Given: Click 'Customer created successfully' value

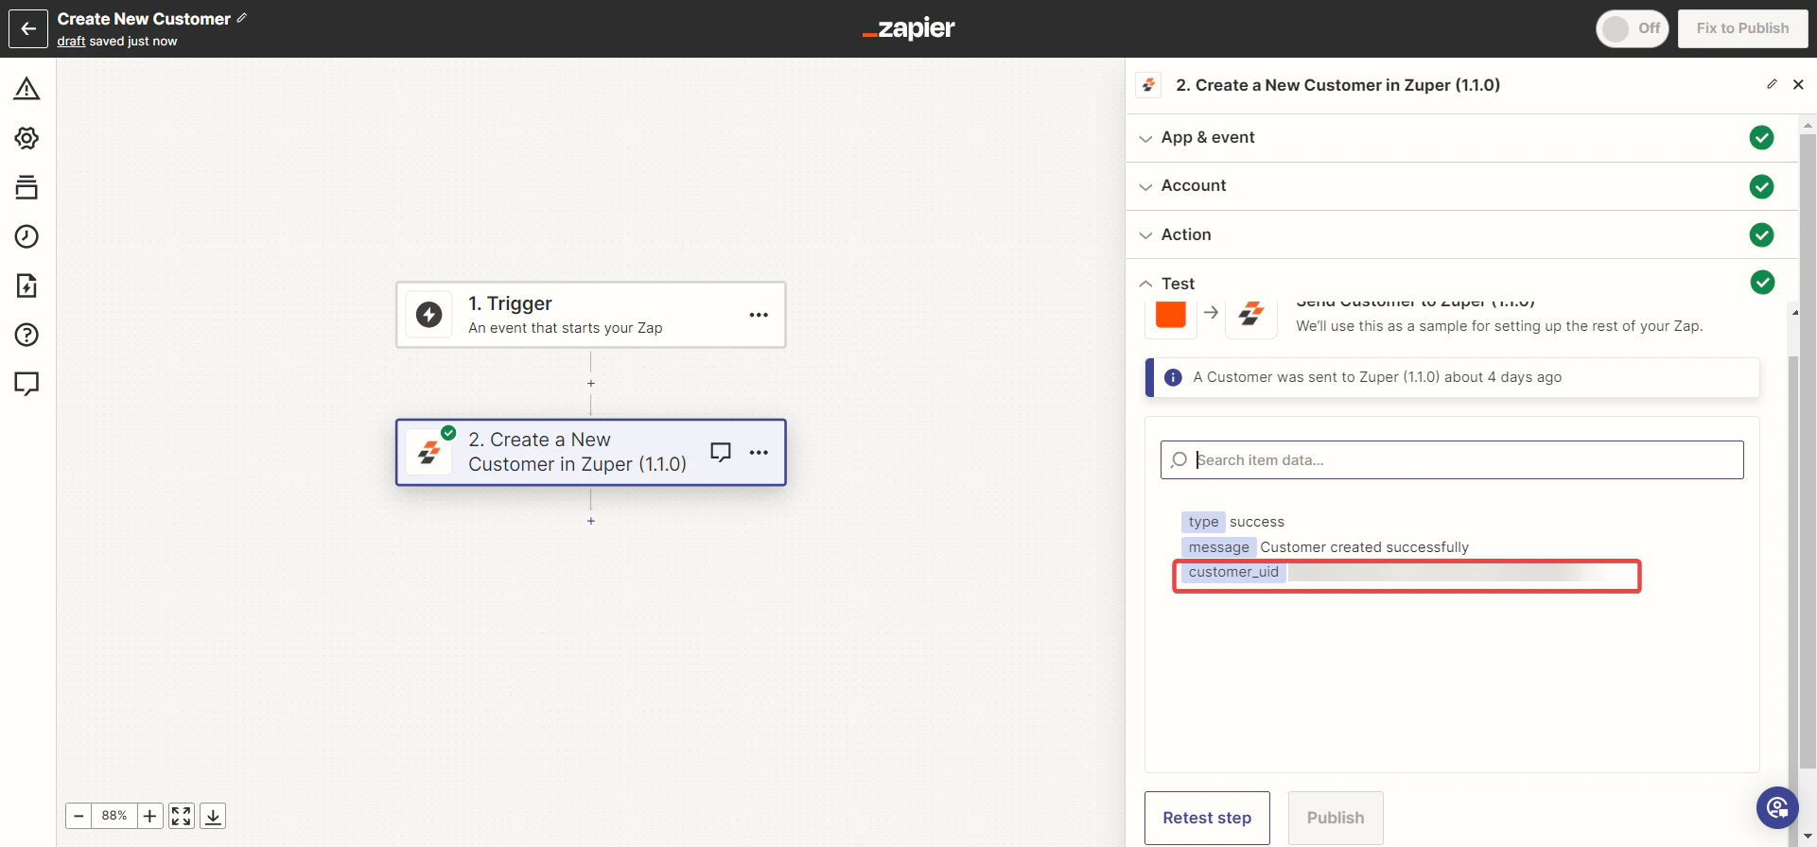Looking at the screenshot, I should (x=1364, y=547).
